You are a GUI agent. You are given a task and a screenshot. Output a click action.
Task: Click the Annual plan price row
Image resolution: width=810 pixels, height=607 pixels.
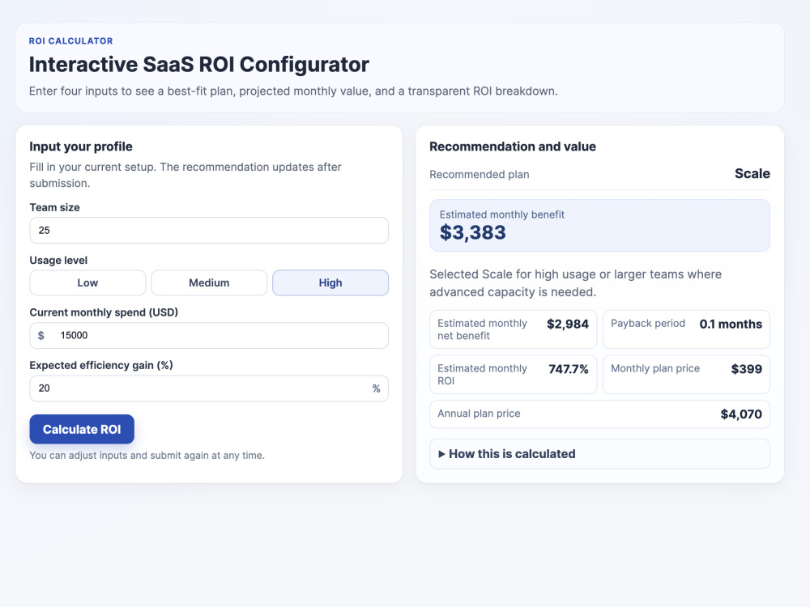[x=599, y=414]
